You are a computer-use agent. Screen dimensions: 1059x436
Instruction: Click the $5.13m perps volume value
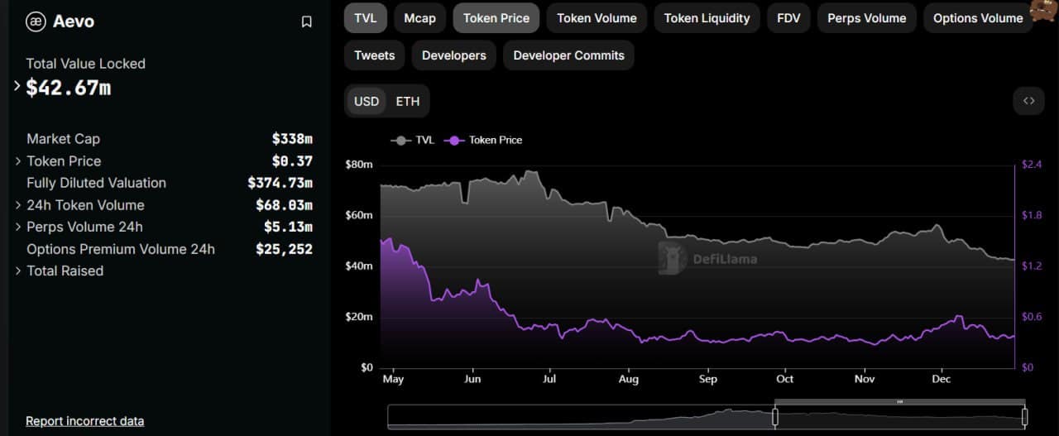(x=288, y=227)
